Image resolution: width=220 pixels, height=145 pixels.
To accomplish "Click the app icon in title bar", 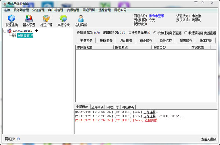I will 4,4.
